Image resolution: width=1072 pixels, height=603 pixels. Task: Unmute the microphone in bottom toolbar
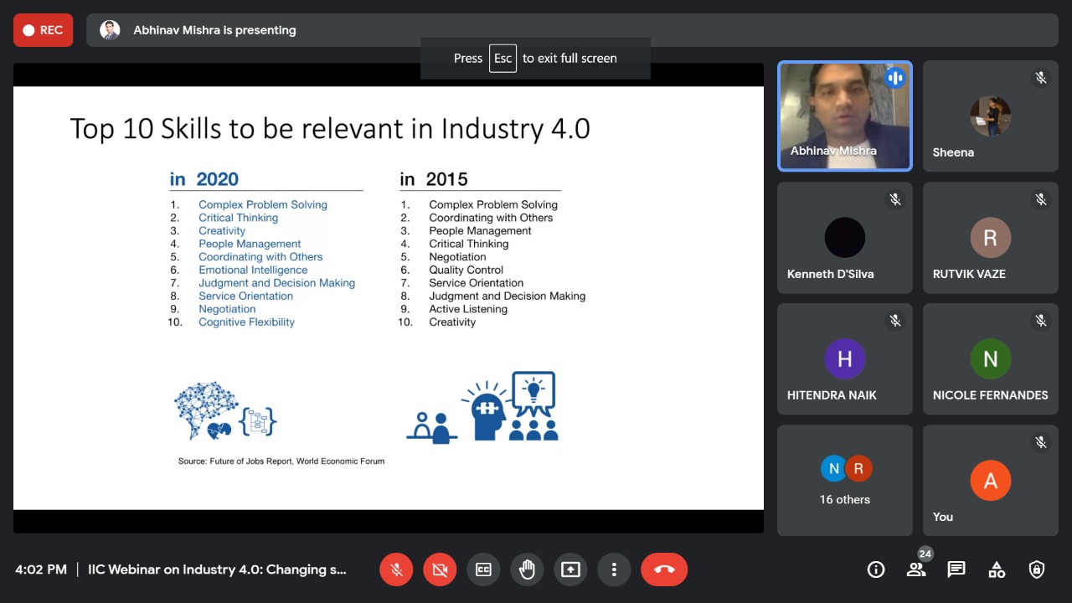click(x=396, y=569)
